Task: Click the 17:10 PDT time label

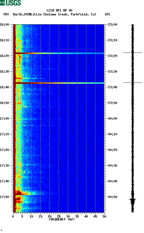Action: point(4,134)
